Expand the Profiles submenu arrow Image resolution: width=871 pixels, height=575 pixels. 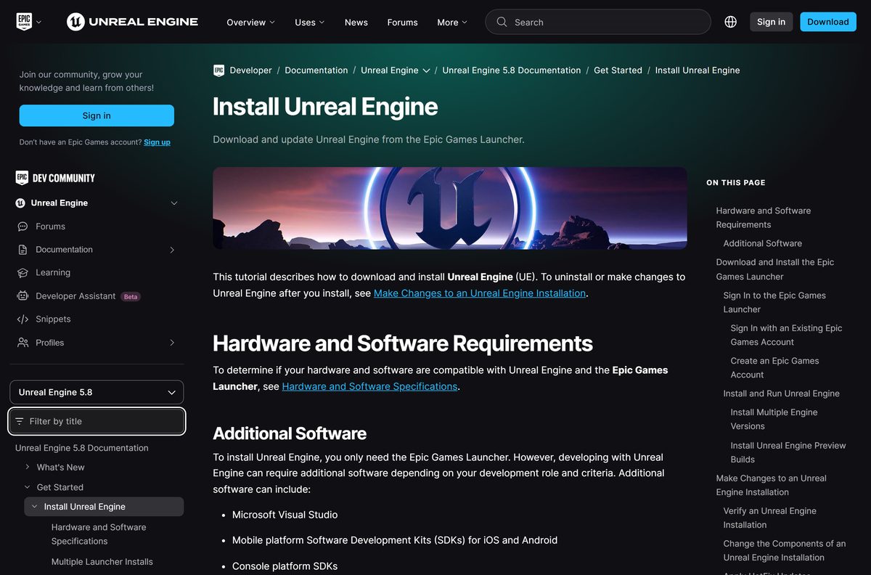(x=172, y=343)
